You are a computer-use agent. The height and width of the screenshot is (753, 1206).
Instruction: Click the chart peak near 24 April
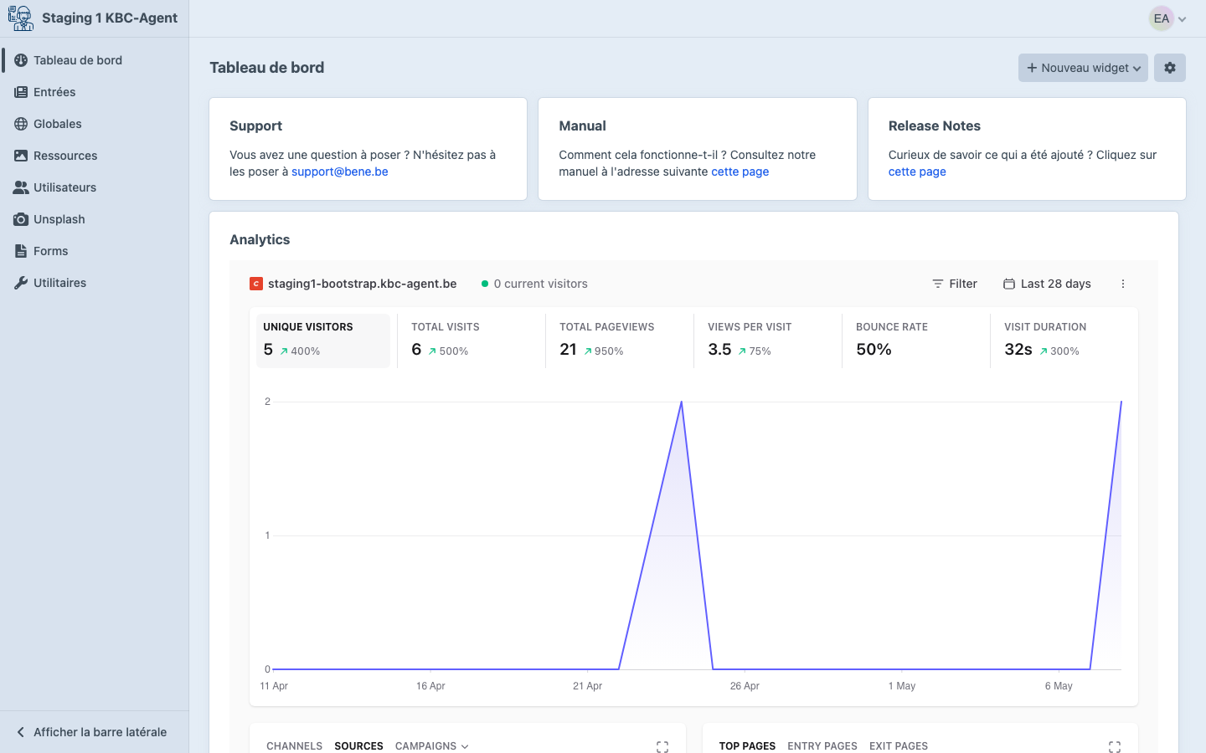coord(682,402)
